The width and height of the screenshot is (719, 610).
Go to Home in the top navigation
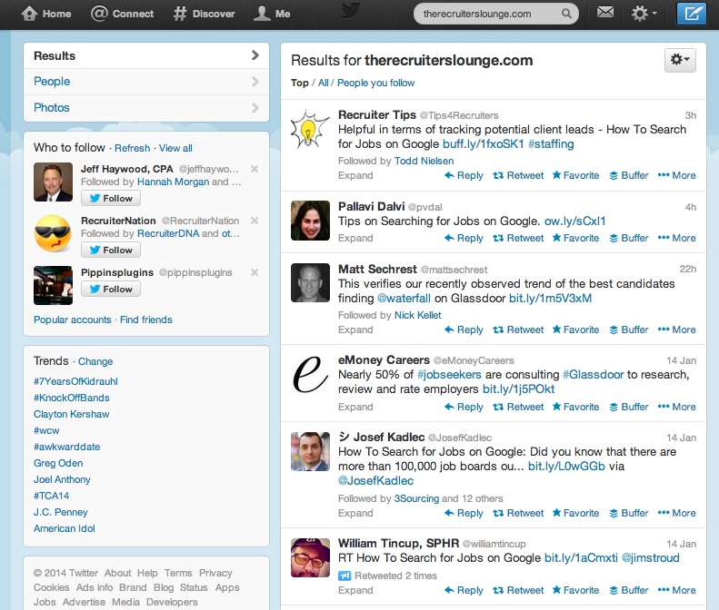click(45, 14)
